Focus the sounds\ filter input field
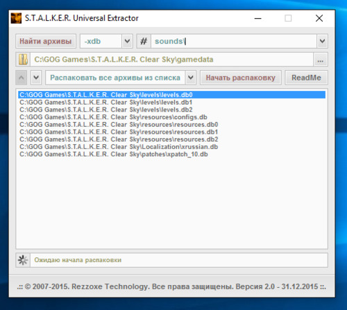The image size is (347, 310). pos(234,41)
